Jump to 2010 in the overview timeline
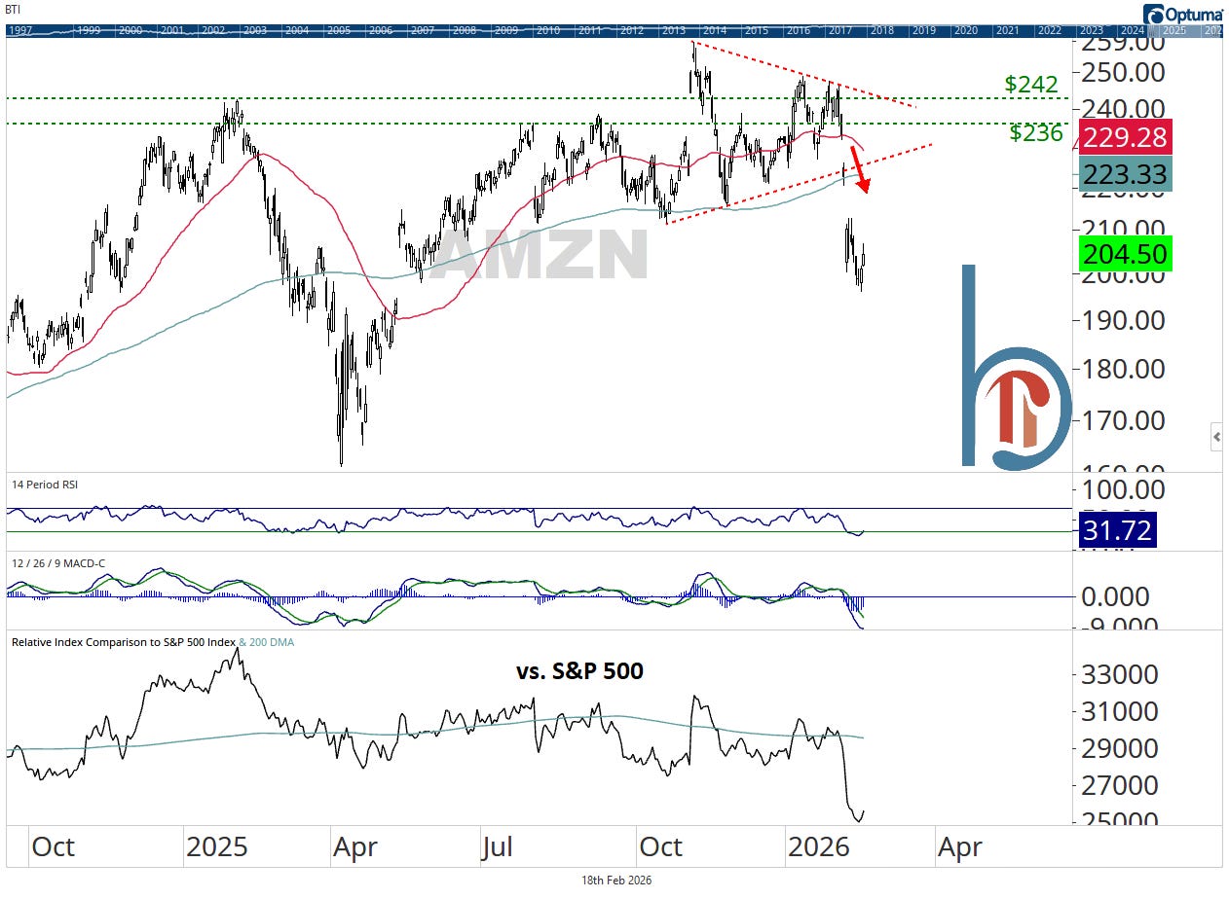Screen dimensions: 1229x899 click(547, 30)
